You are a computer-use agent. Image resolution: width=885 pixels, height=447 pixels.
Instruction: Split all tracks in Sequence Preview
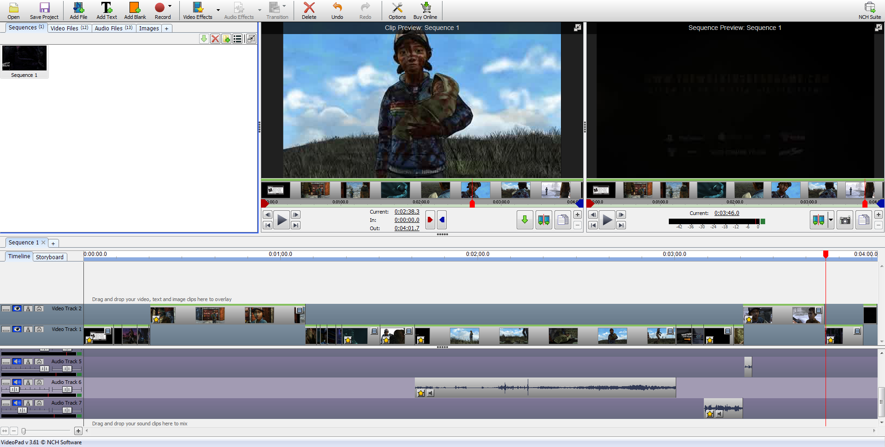[819, 220]
